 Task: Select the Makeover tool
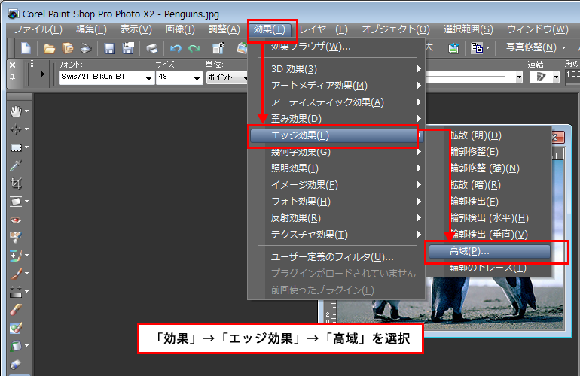coord(16,237)
